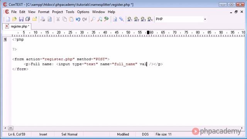Image resolution: width=247 pixels, height=139 pixels.
Task: Open the File menu
Action: [x=14, y=12]
